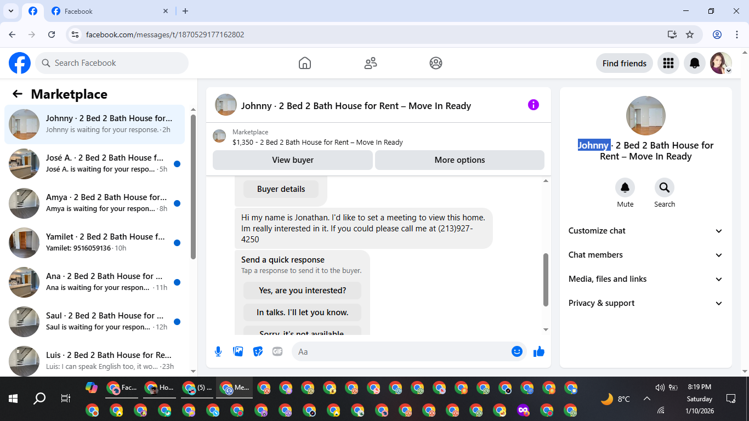The width and height of the screenshot is (749, 421).
Task: Open the Luis conversation
Action: pos(95,359)
